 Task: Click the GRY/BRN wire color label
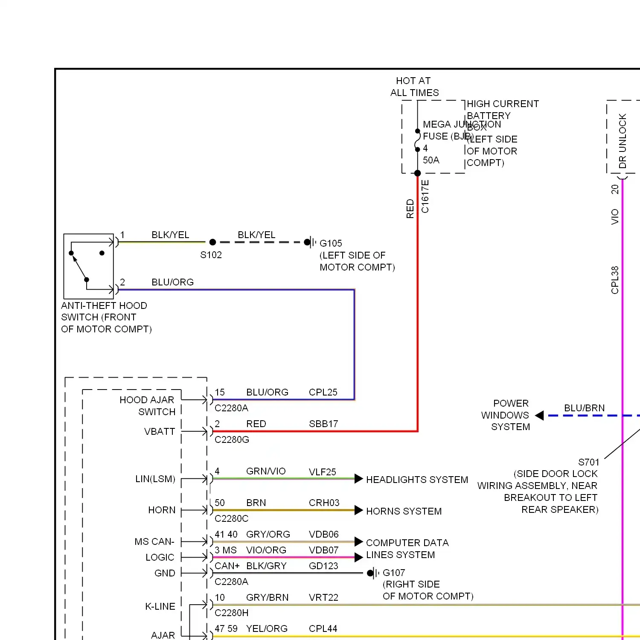pos(267,597)
